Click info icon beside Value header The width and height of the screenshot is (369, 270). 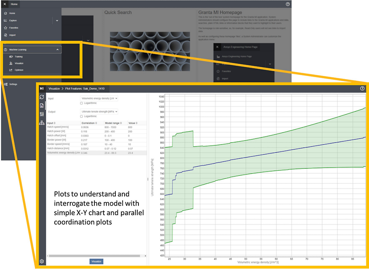(x=136, y=123)
